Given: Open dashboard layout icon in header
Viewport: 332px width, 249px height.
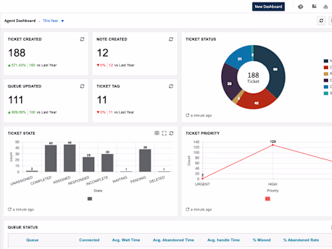Looking at the screenshot, I should [314, 6].
